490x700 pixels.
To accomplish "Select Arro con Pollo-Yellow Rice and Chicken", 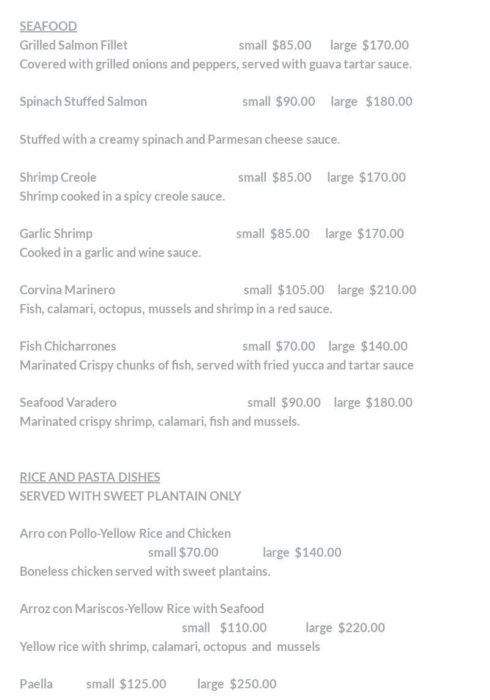I will [x=126, y=533].
